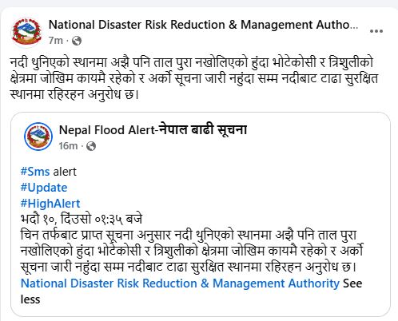
Task: Open Nepal Flood Alert page avatar
Action: tap(38, 137)
